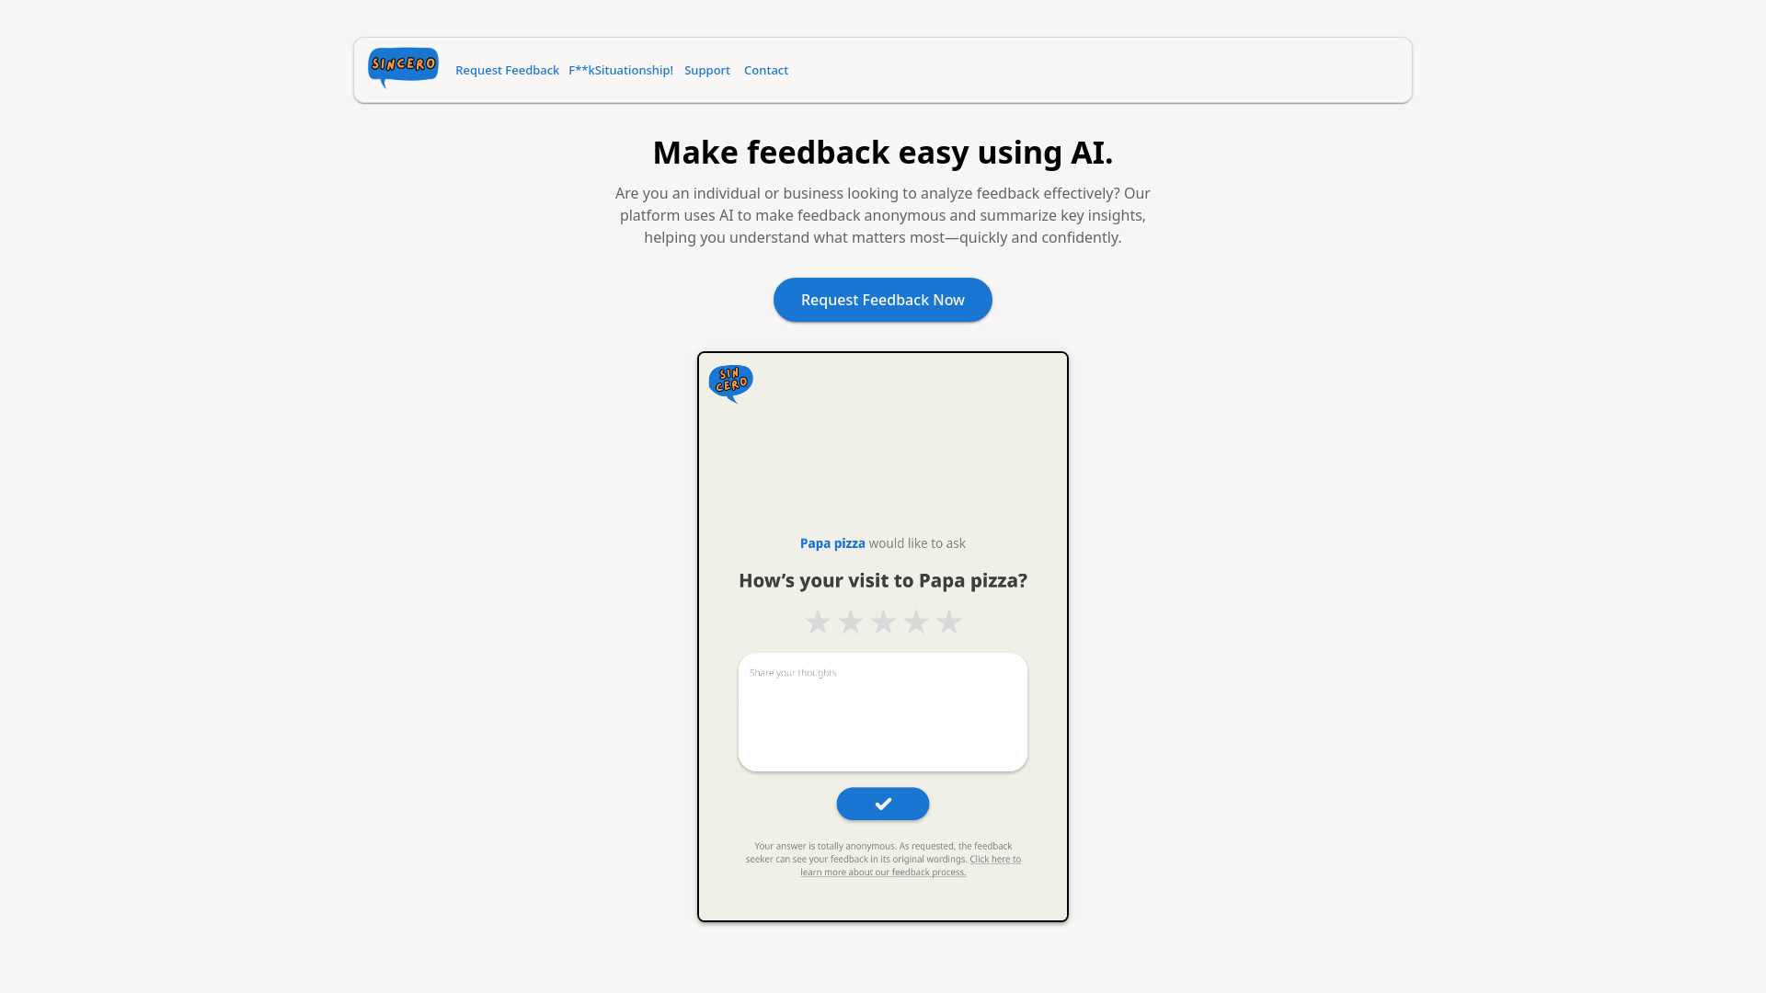Viewport: 1766px width, 993px height.
Task: Select the second star rating icon
Action: click(x=849, y=621)
